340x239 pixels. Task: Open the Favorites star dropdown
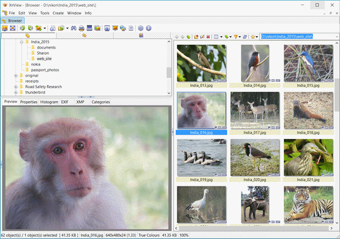point(254,37)
